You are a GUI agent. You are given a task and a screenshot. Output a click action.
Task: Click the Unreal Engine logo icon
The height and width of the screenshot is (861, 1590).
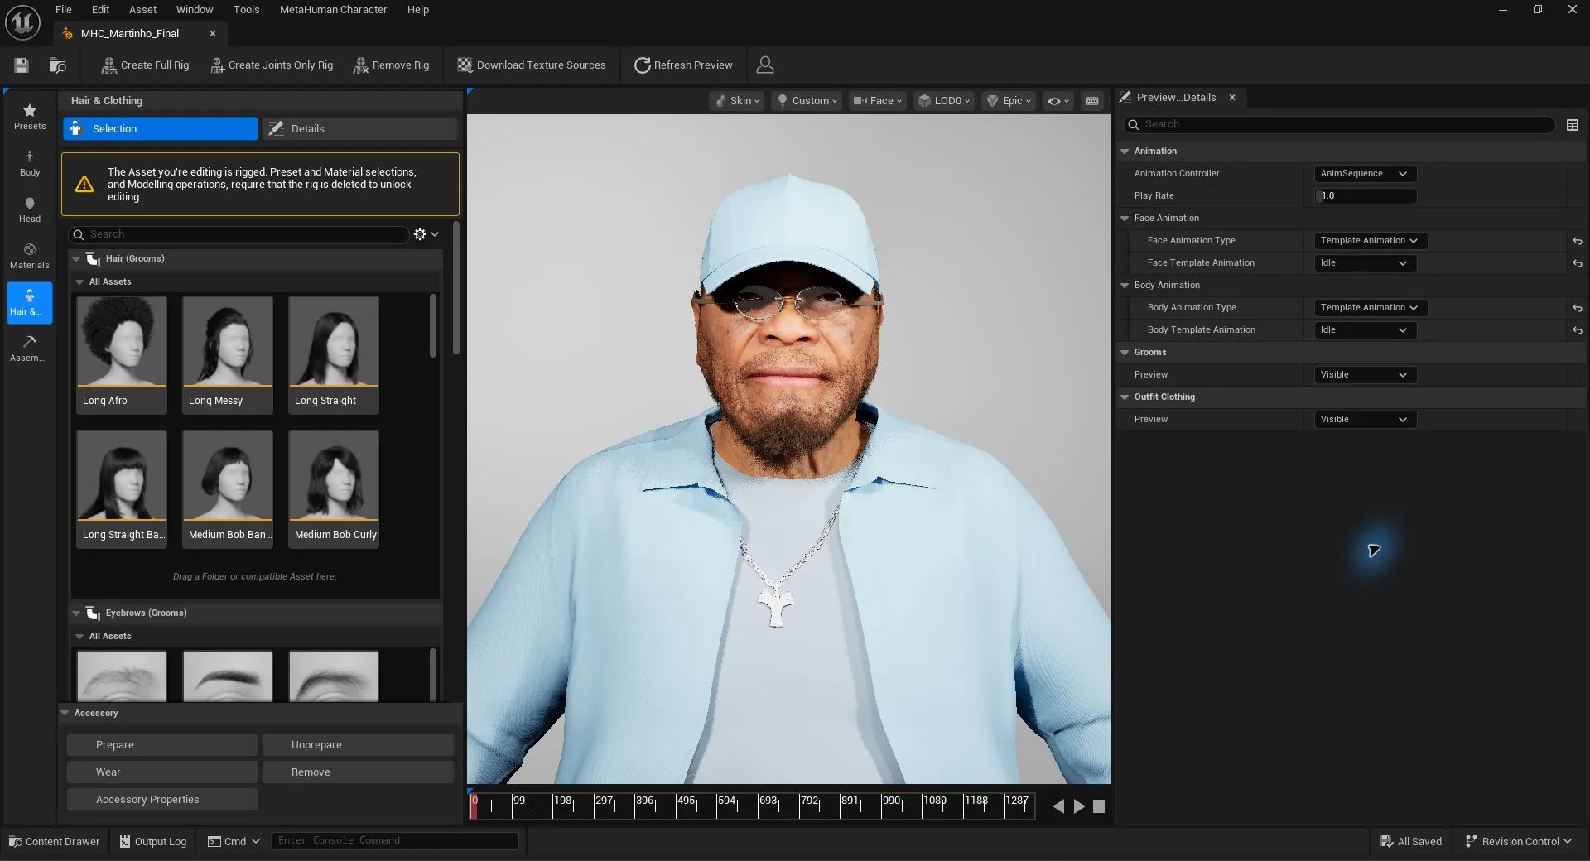(x=22, y=22)
